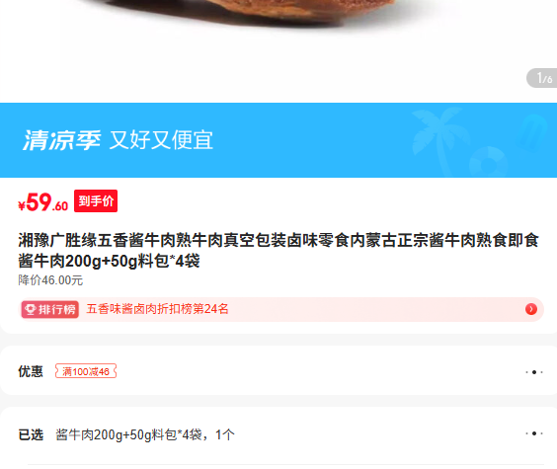Tap the ¥59.60 price
557x469 pixels.
43,202
